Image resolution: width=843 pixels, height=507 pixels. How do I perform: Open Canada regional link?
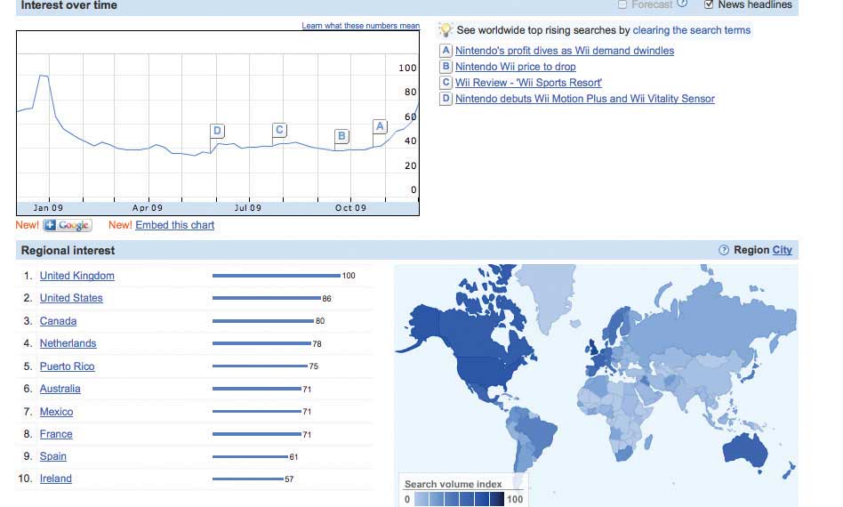58,321
